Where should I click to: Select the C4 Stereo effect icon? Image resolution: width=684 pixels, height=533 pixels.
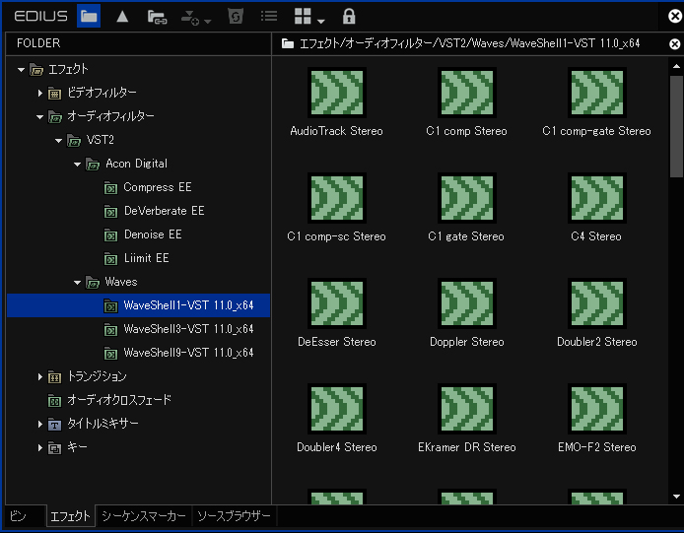(x=596, y=198)
